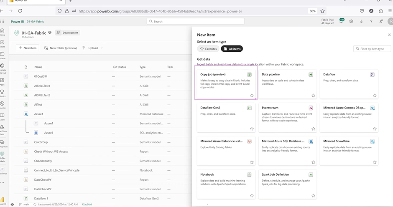Open the Upload dropdown
This screenshot has width=393, height=207.
point(92,48)
